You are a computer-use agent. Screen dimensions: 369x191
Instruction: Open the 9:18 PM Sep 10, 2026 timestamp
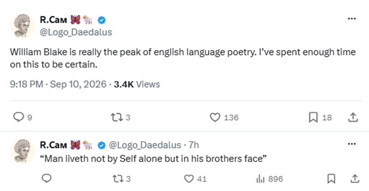[x=58, y=84]
